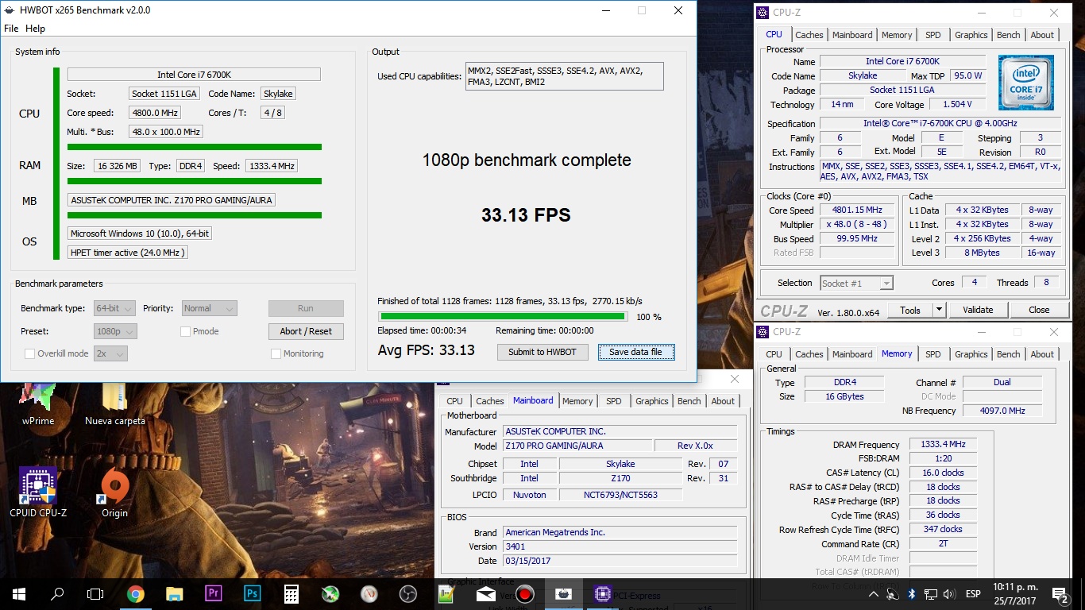Open the Overkill 2x multiplier dropdown
This screenshot has width=1085, height=610.
[110, 353]
